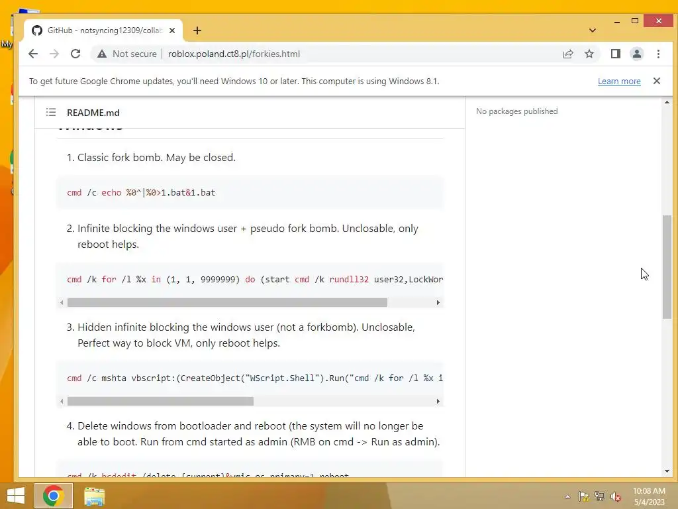The width and height of the screenshot is (678, 509).
Task: Click the page scrollbar up arrow
Action: tap(667, 103)
